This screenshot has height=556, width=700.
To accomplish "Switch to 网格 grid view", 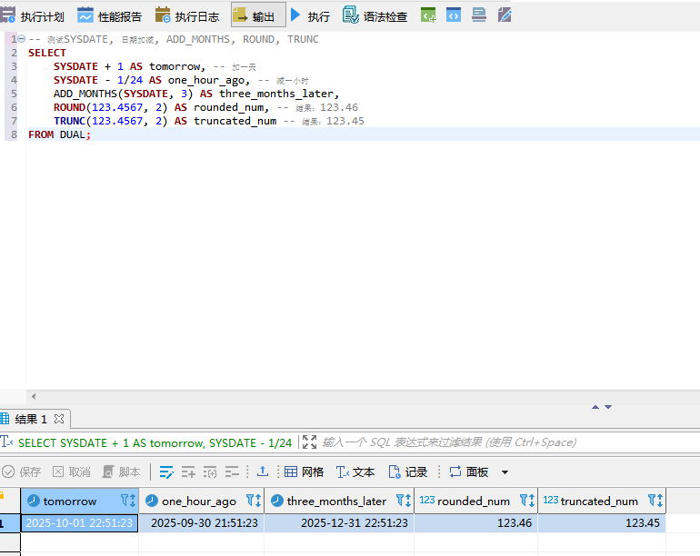I will click(x=304, y=472).
